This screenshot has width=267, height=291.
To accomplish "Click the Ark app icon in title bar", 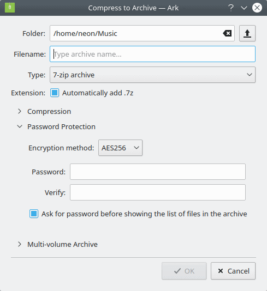I will 10,8.
